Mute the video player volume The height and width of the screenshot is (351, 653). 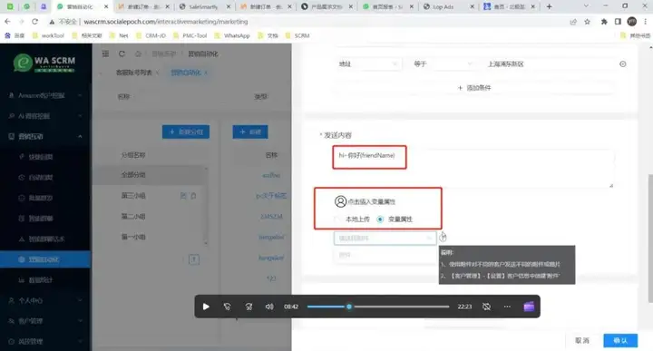(x=269, y=307)
